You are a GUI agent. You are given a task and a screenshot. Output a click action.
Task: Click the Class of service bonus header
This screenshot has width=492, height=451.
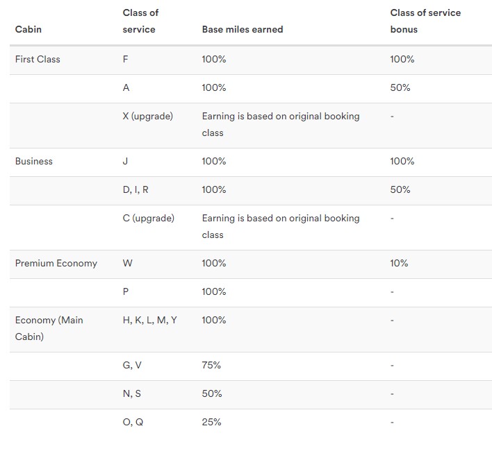coord(425,21)
